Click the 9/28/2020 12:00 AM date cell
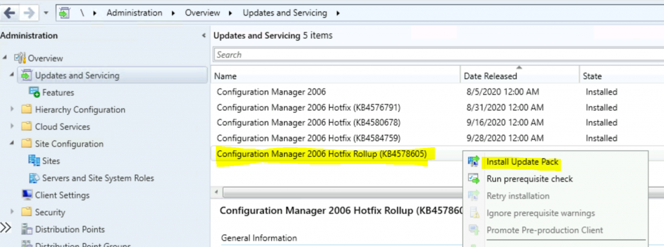664x247 pixels. coord(504,138)
